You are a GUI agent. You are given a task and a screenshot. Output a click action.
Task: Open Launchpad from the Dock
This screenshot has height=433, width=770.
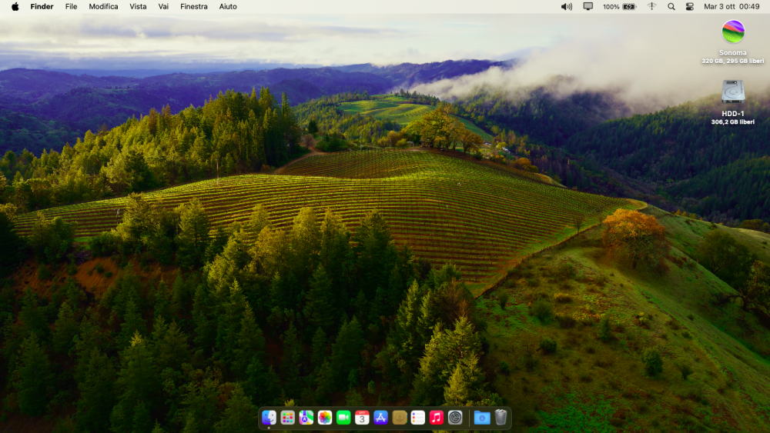(288, 418)
